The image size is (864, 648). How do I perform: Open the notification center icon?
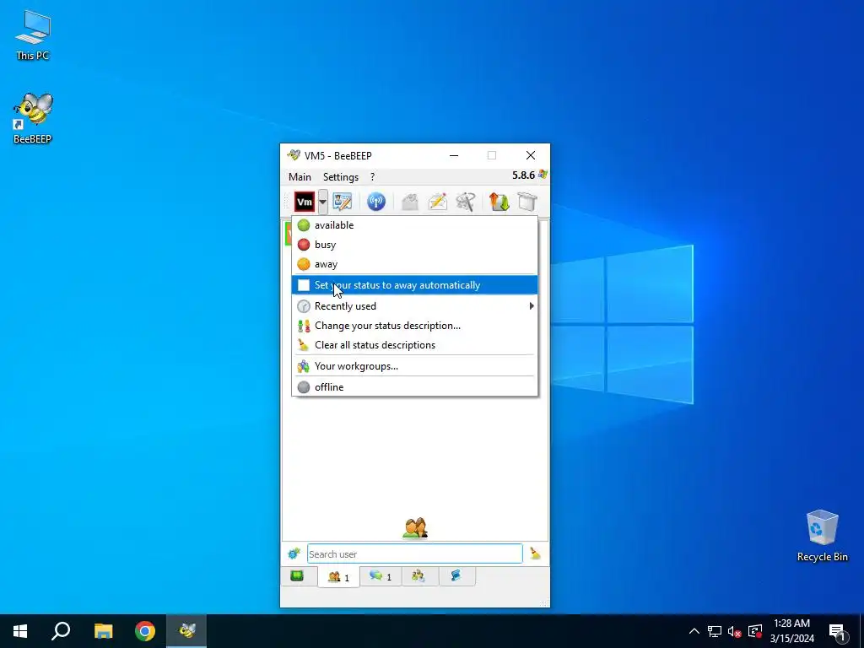838,631
